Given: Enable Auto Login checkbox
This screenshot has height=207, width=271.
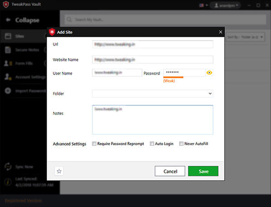Looking at the screenshot, I should pyautogui.click(x=152, y=144).
